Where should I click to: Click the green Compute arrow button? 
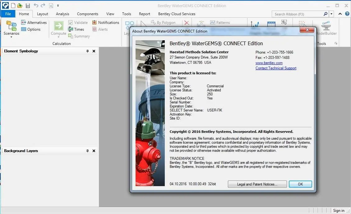[59, 26]
